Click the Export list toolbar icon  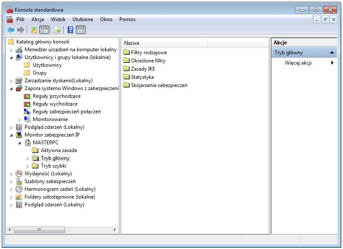pos(57,30)
